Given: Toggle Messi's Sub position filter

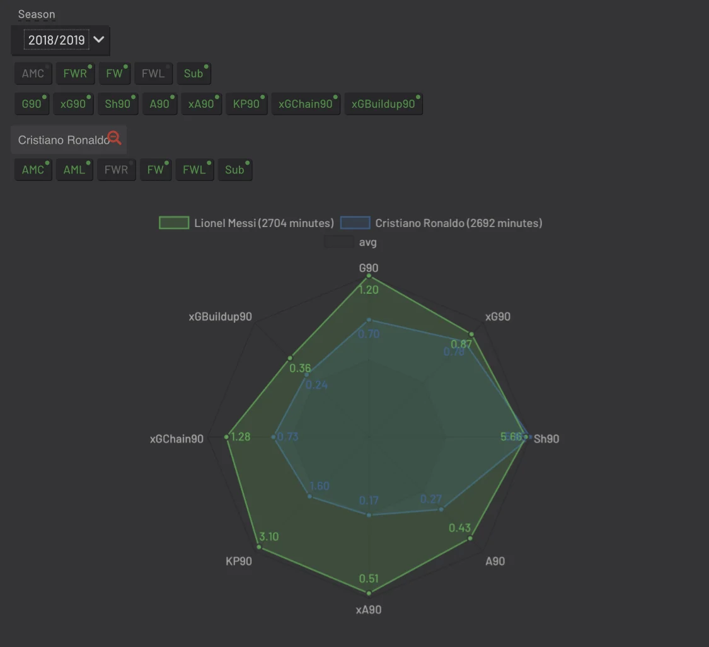Looking at the screenshot, I should tap(193, 73).
